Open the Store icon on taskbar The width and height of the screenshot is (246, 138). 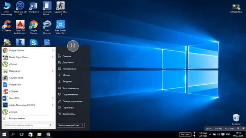click(x=30, y=135)
